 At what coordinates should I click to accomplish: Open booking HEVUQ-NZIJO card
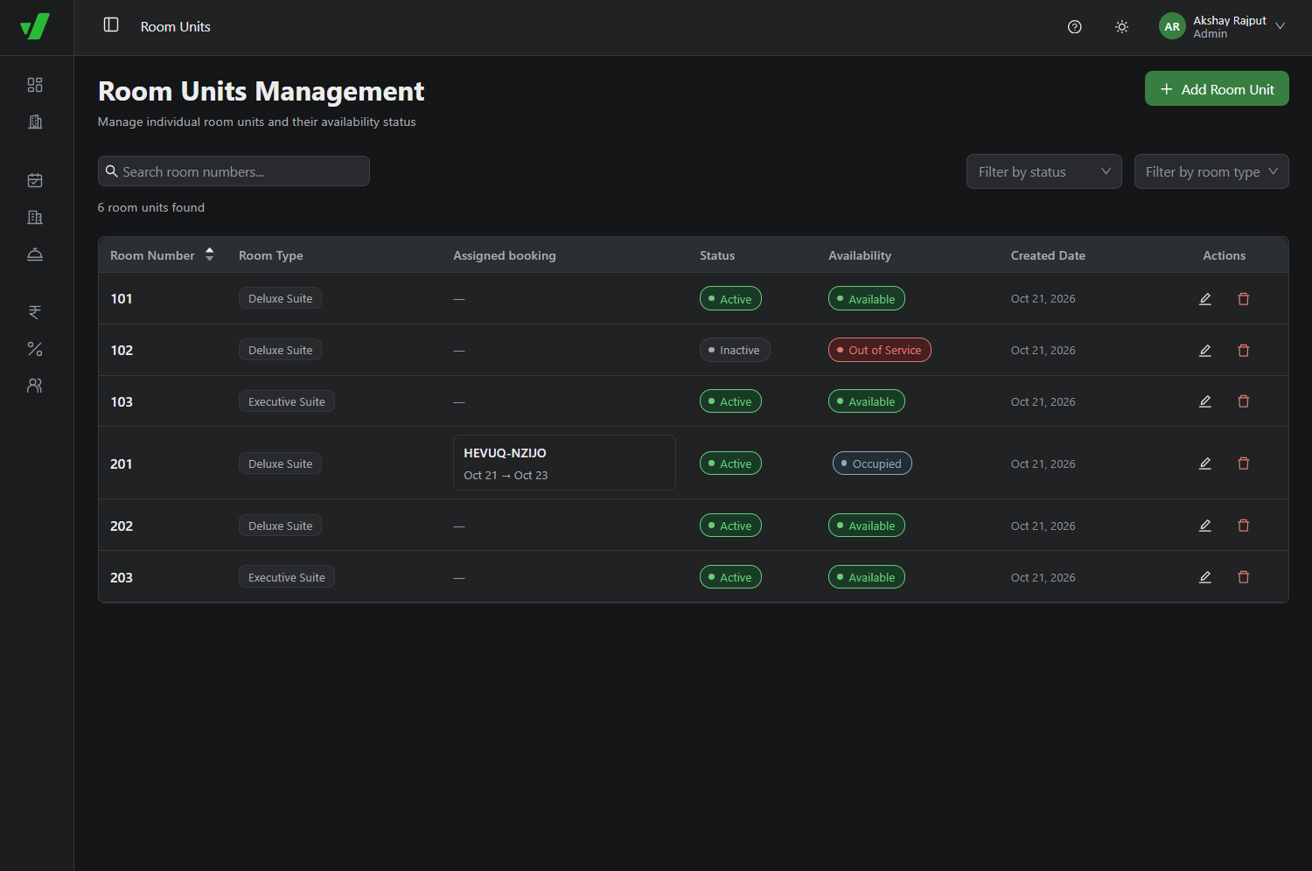(x=564, y=463)
